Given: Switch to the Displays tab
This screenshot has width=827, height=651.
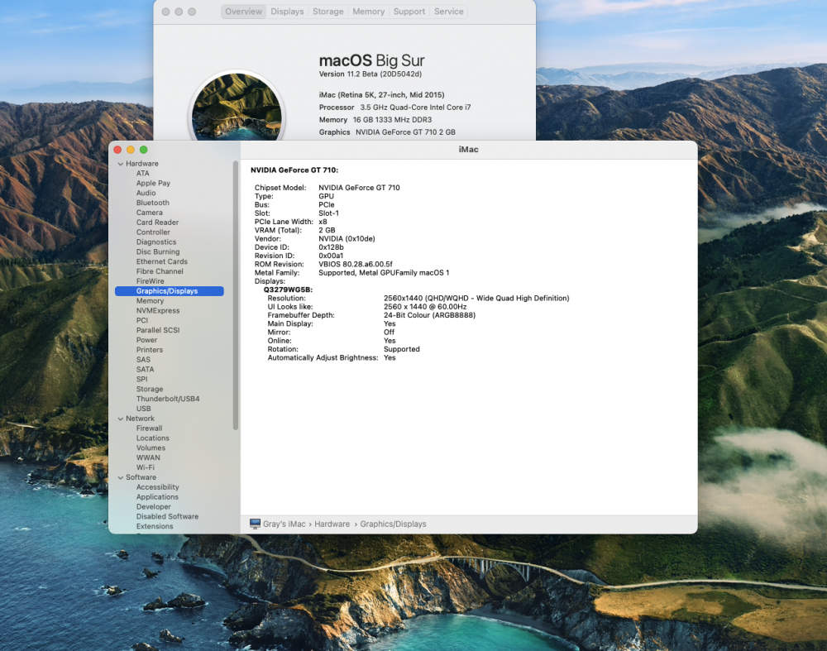Looking at the screenshot, I should click(x=287, y=12).
